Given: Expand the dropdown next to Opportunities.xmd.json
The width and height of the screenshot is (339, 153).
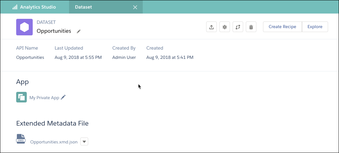Looking at the screenshot, I should tap(84, 141).
